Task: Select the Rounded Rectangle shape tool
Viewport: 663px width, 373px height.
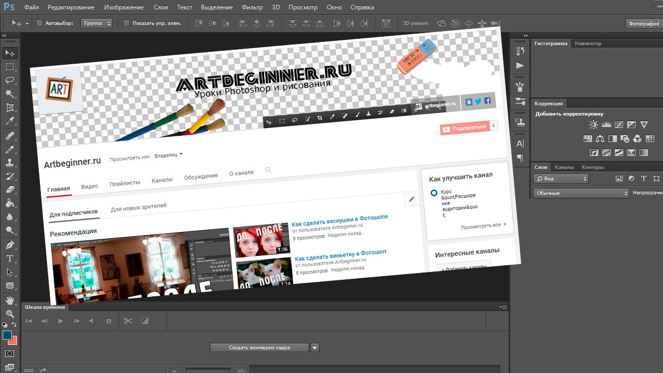Action: tap(10, 285)
